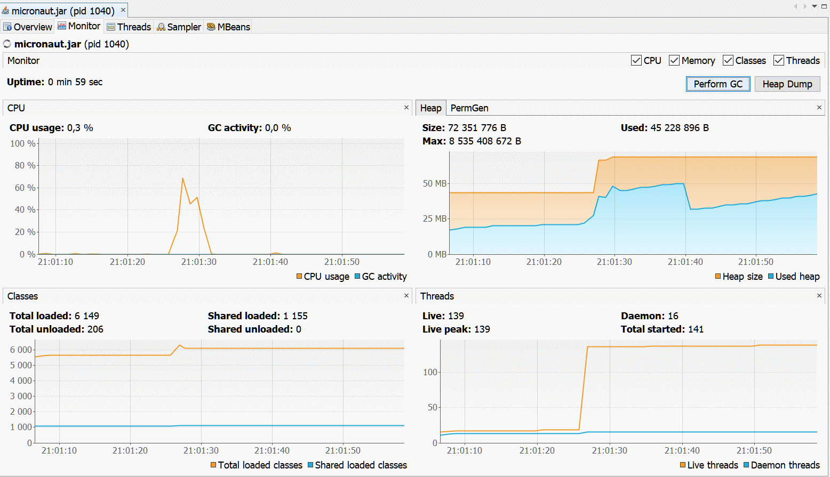Open Overview via its tab icon
Viewport: 830px width, 477px height.
click(x=7, y=27)
